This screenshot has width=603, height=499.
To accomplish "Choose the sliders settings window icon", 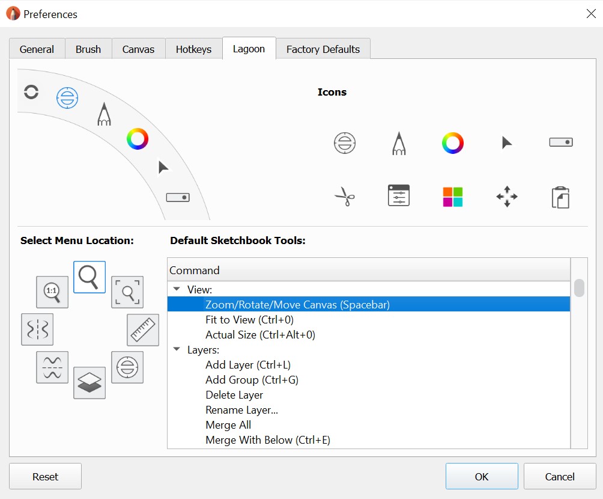I will 399,195.
